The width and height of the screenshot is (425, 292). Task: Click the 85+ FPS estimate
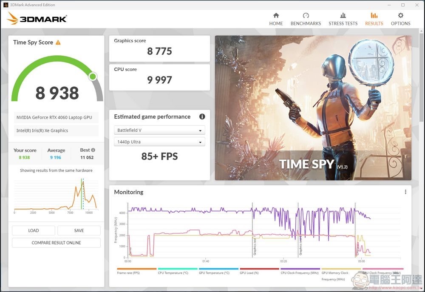point(159,156)
